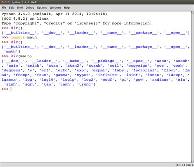Screen dimensions: 194x167
Task: Open the Shell menu
Action: pos(20,8)
